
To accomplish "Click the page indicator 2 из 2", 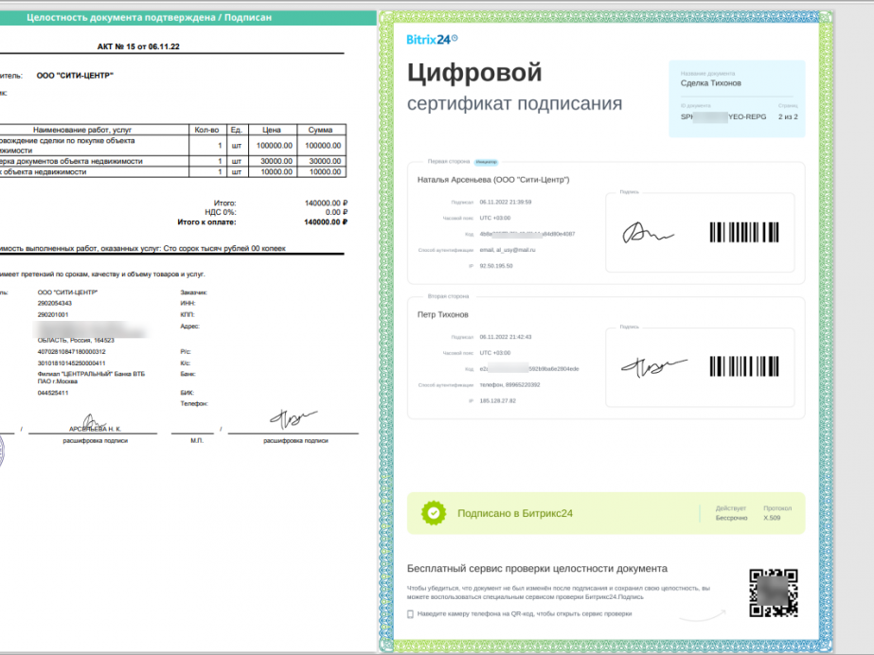I will [x=788, y=117].
